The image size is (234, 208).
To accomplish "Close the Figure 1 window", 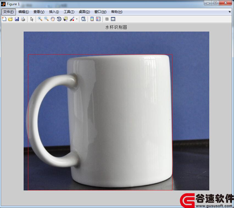I will [225, 3].
